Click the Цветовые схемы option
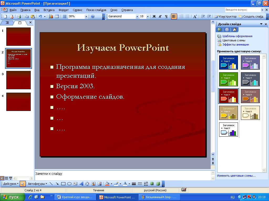Image resolution: width=269 pixels, height=201 pixels. [234, 40]
